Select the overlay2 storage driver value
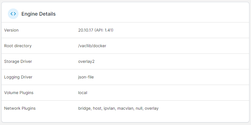 click(86, 62)
